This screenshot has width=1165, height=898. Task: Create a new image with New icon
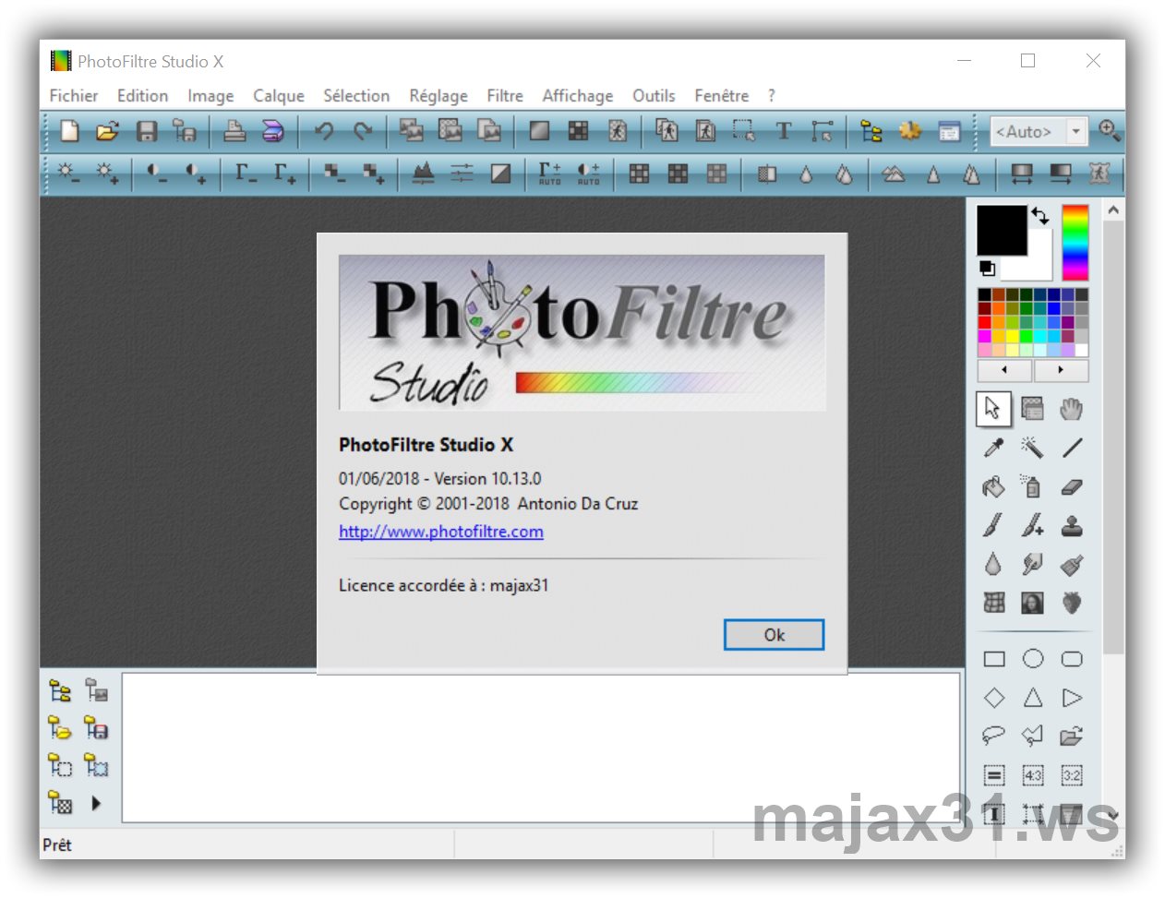(70, 131)
